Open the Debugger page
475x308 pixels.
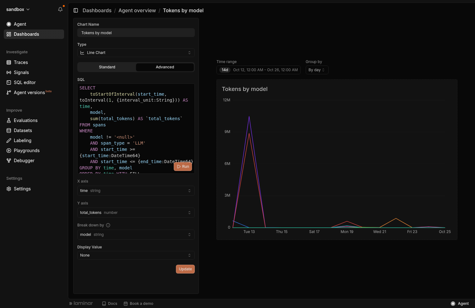pos(34,161)
